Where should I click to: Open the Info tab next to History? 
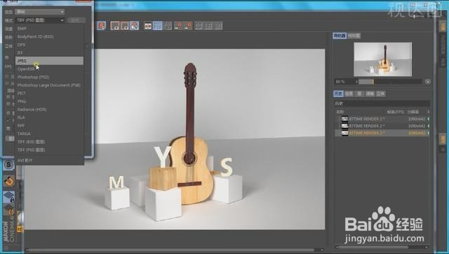pos(349,93)
